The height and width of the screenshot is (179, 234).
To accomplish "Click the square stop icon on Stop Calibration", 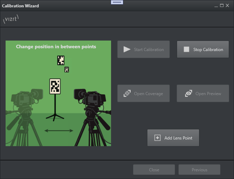I will click(187, 50).
